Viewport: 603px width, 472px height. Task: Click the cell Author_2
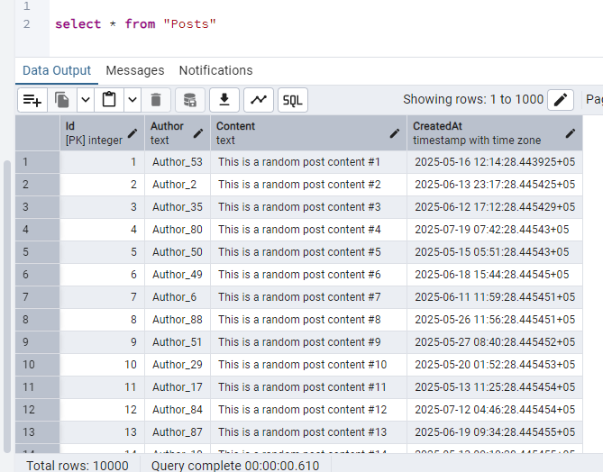[x=178, y=185]
